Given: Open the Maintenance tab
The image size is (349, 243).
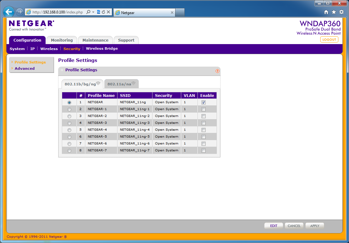Looking at the screenshot, I should click(x=96, y=40).
